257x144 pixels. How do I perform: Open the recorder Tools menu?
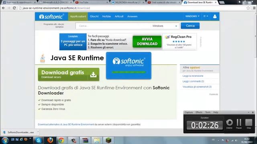(x=208, y=112)
